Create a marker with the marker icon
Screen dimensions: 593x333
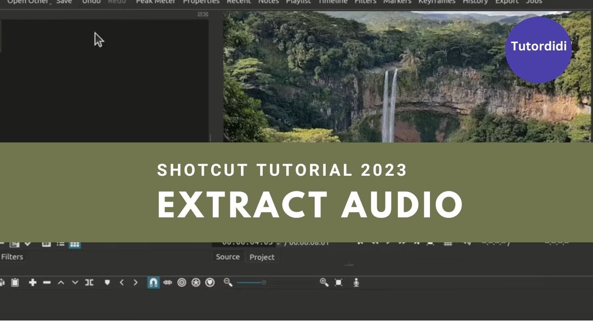(x=107, y=282)
